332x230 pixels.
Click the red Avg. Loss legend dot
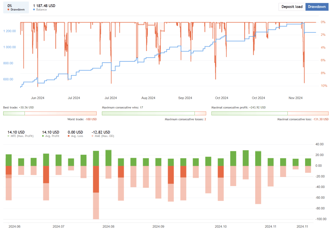click(69, 136)
